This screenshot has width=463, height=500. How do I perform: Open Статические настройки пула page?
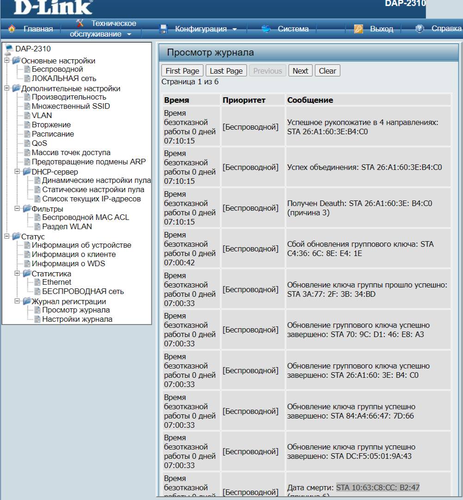[x=93, y=189]
